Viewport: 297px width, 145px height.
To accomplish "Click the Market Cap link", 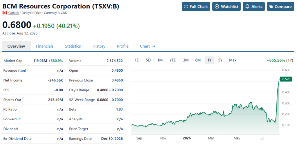I will (13, 61).
